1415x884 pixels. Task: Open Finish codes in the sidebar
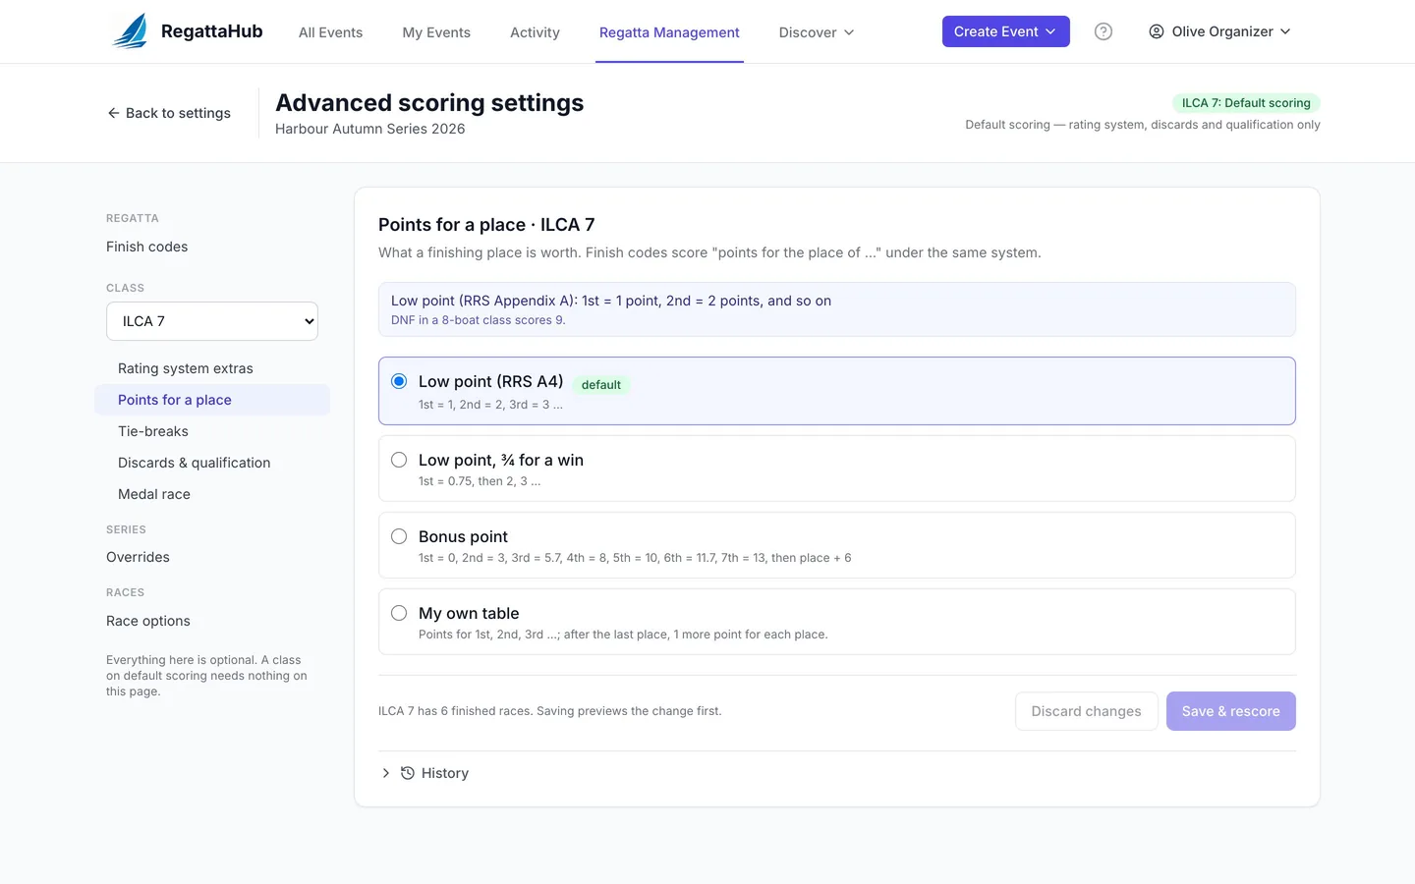pyautogui.click(x=147, y=247)
